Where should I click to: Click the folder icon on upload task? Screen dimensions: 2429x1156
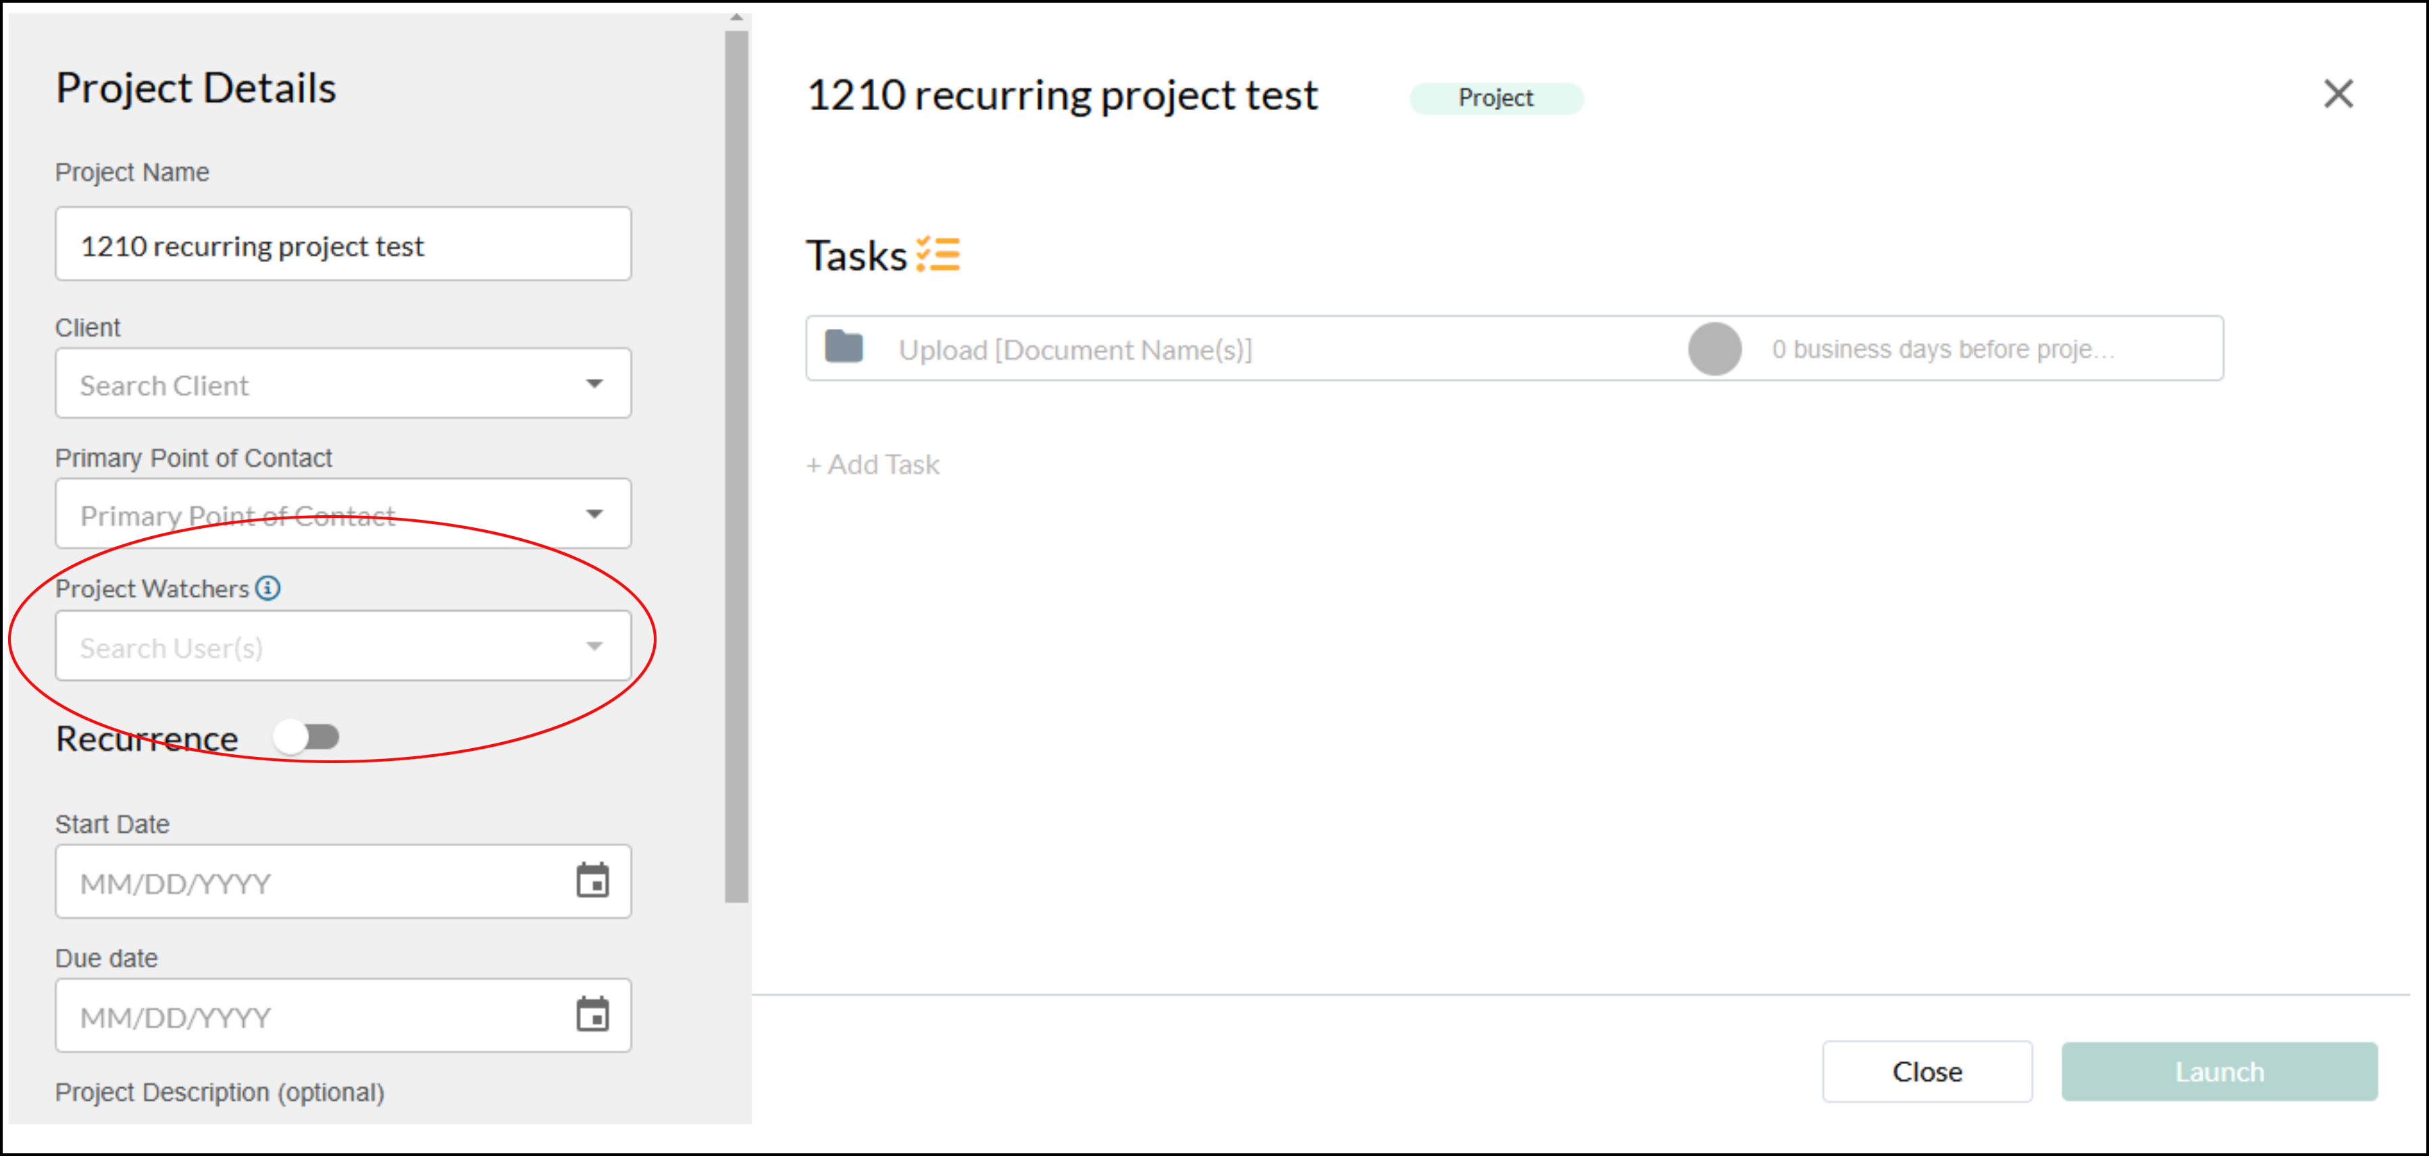click(x=844, y=347)
